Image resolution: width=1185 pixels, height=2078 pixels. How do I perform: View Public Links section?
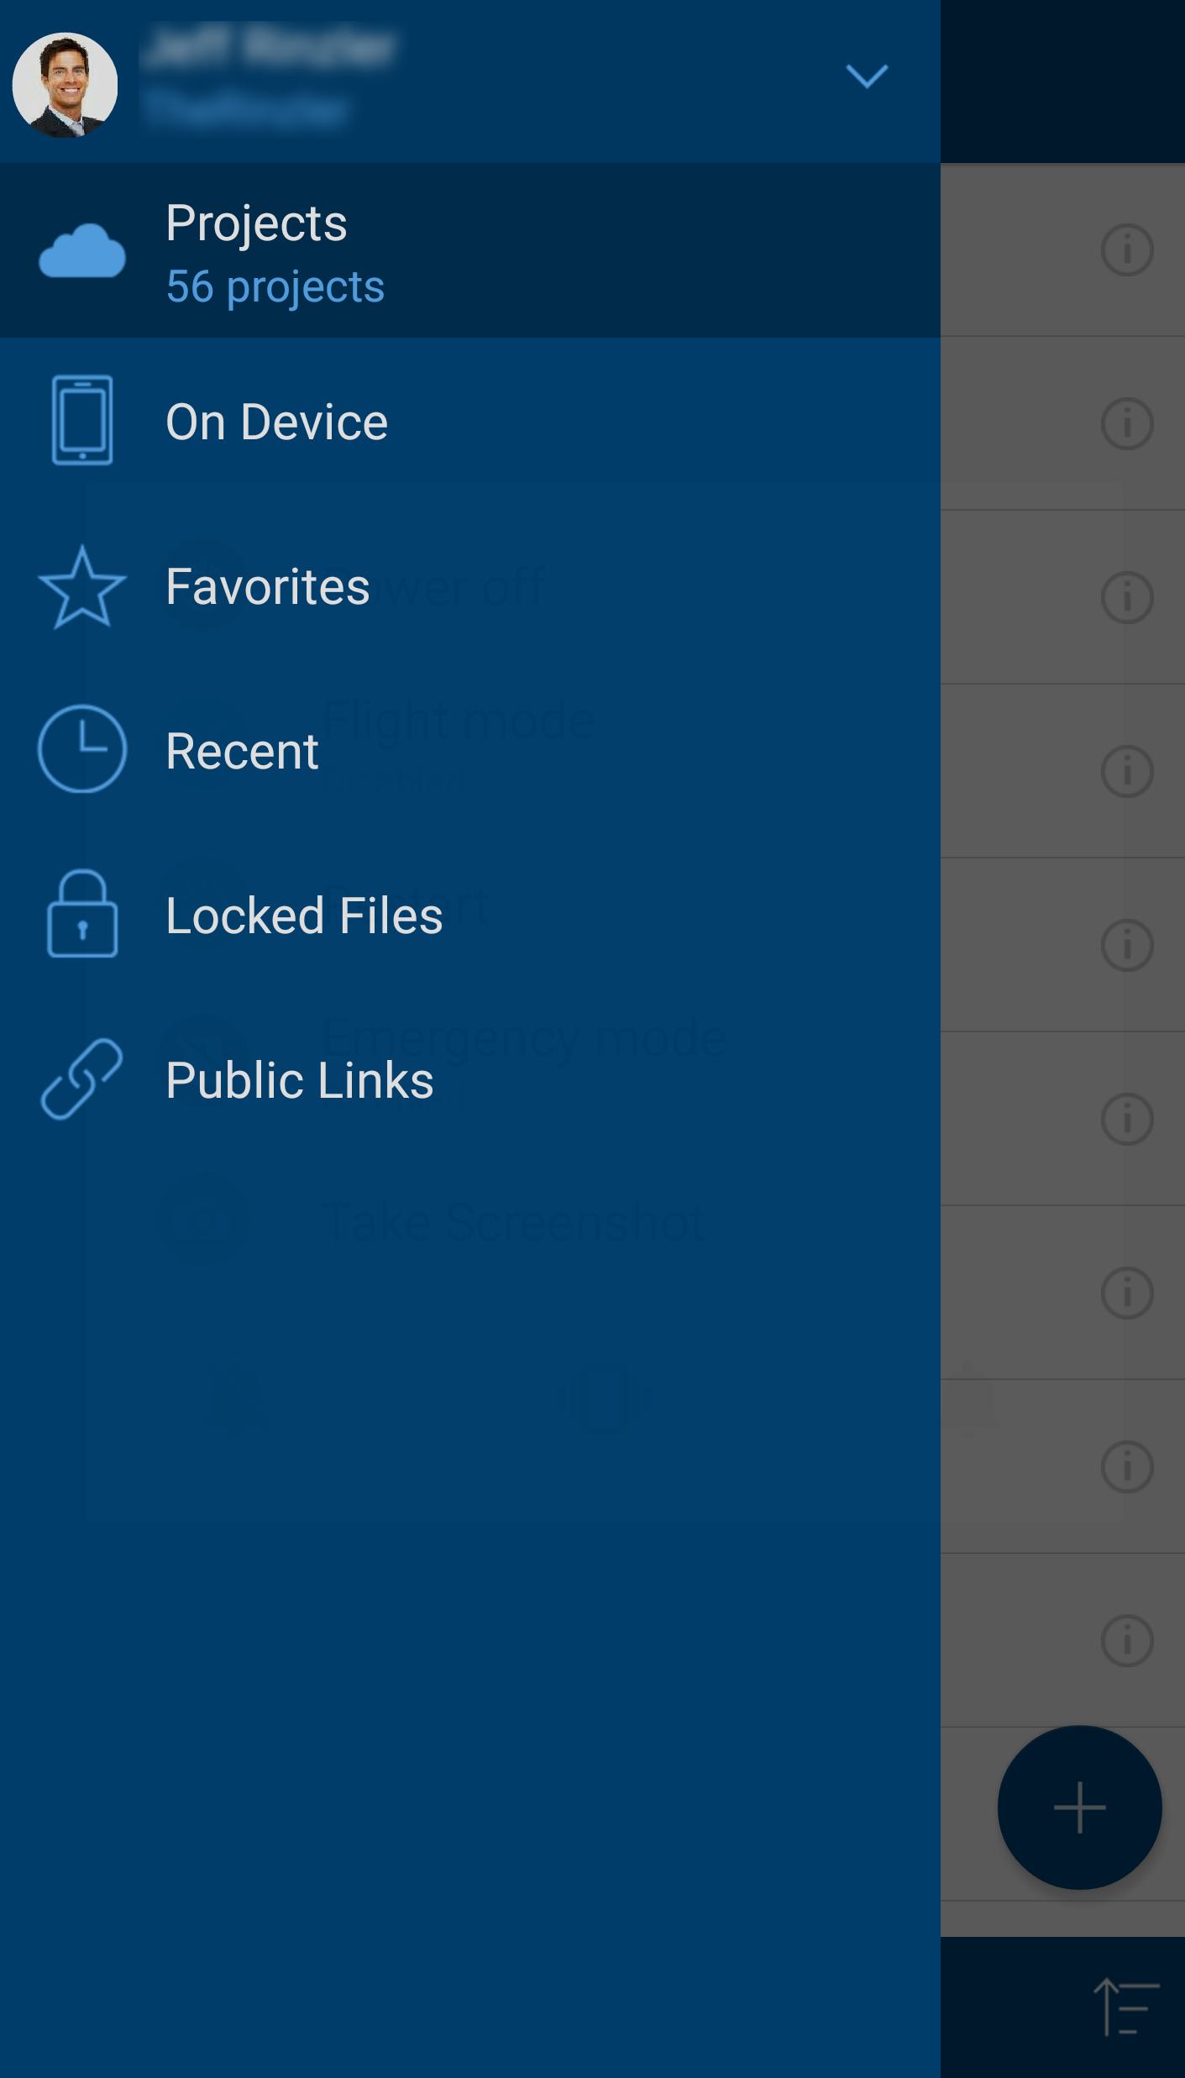[x=299, y=1080]
